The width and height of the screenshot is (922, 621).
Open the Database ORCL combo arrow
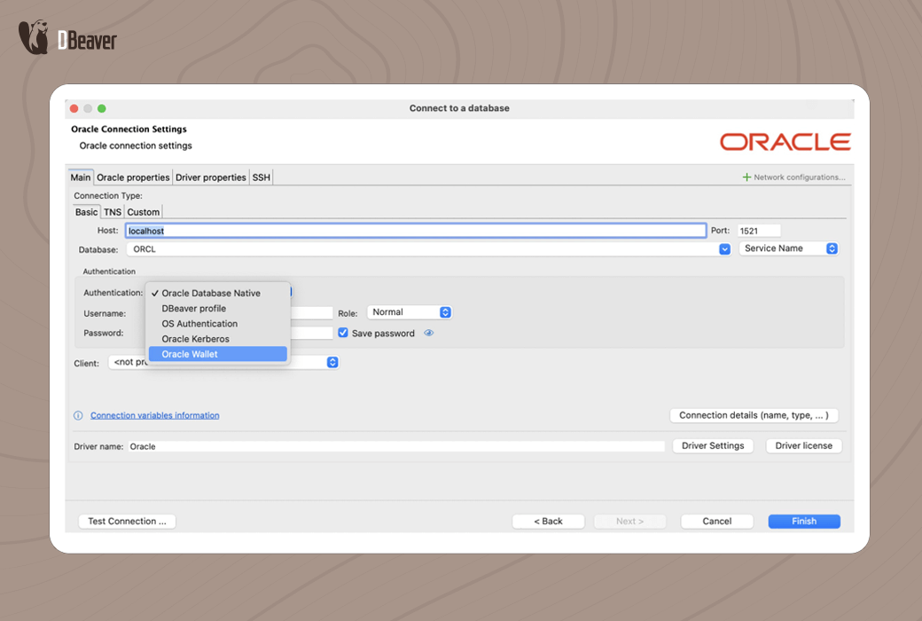click(724, 249)
